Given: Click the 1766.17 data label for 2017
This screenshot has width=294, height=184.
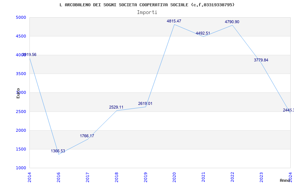Looking at the screenshot, I should pyautogui.click(x=87, y=136).
